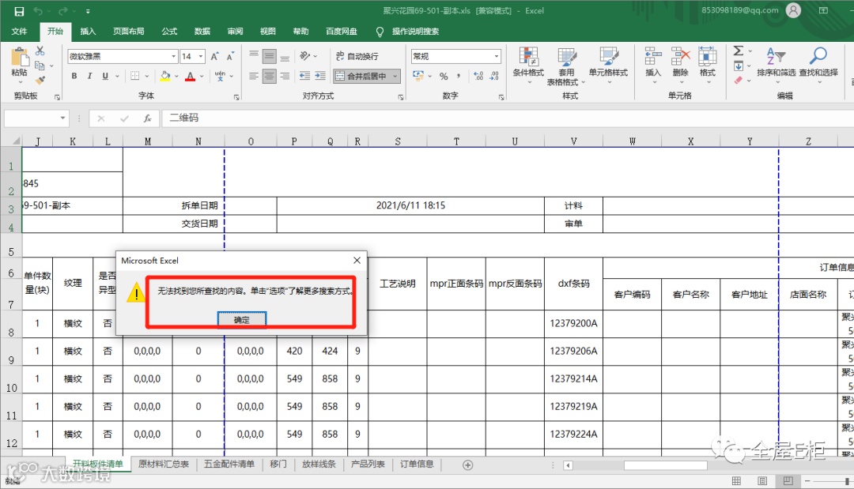Click the insert function fx icon
854x489 pixels.
click(x=147, y=118)
